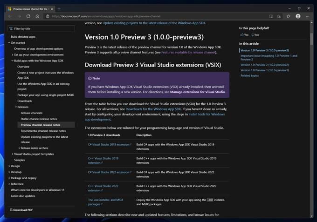Image resolution: width=317 pixels, height=222 pixels.
Task: Open Update existing projects sidebar item
Action: [x=44, y=140]
